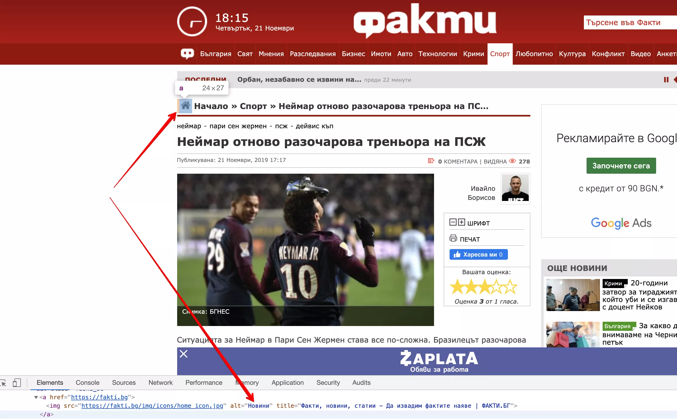
Task: Open the Черни петък news headline
Action: coord(640,334)
